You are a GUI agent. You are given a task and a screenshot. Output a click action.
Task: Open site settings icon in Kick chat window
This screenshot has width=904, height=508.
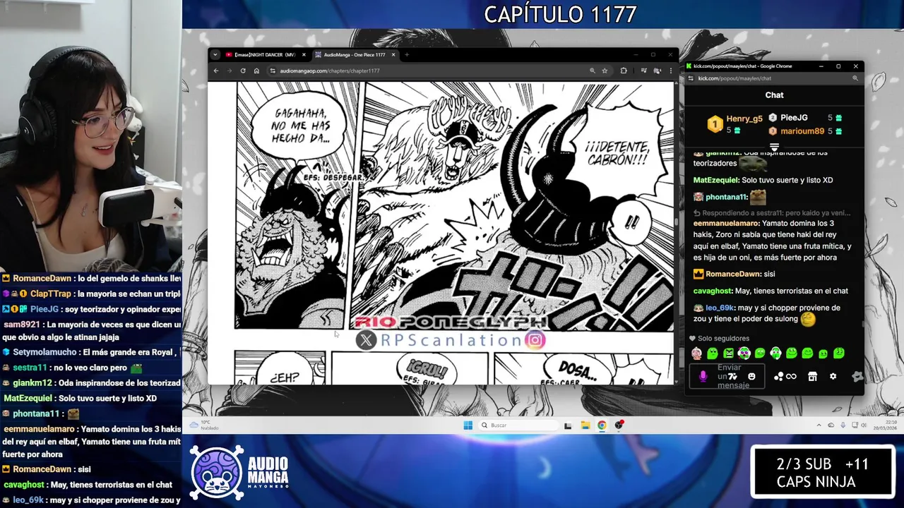(691, 78)
